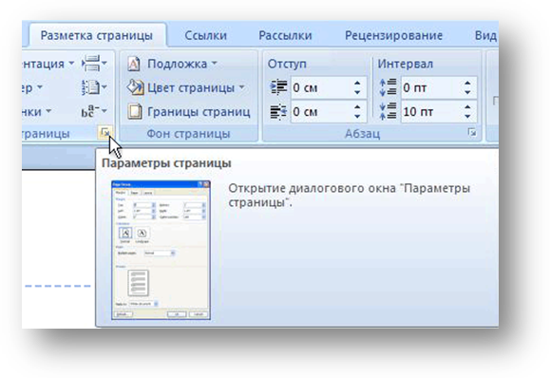This screenshot has width=550, height=378.
Task: Open the breaks dropdown icon
Action: pos(94,64)
